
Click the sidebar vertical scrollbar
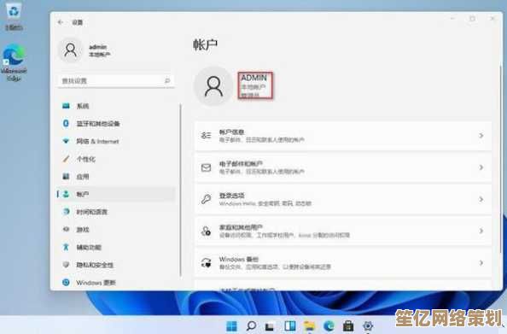click(x=180, y=190)
